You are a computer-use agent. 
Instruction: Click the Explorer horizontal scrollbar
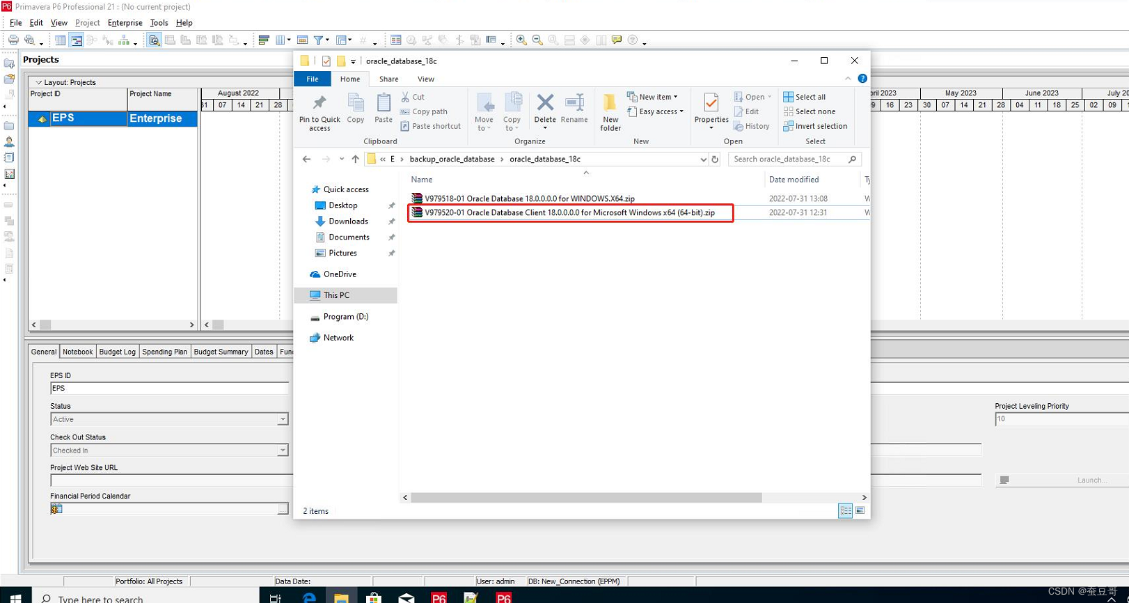pyautogui.click(x=586, y=497)
